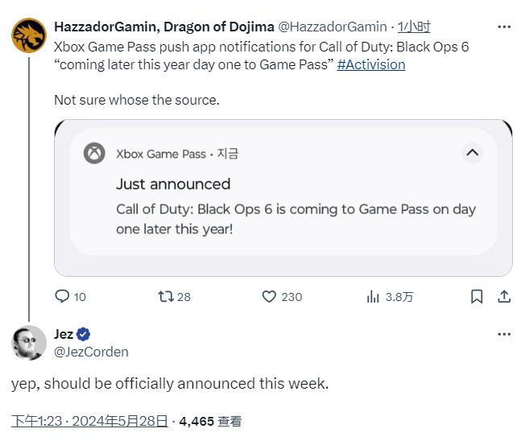Image resolution: width=525 pixels, height=441 pixels.
Task: Open more options on Jez's reply
Action: click(x=504, y=334)
